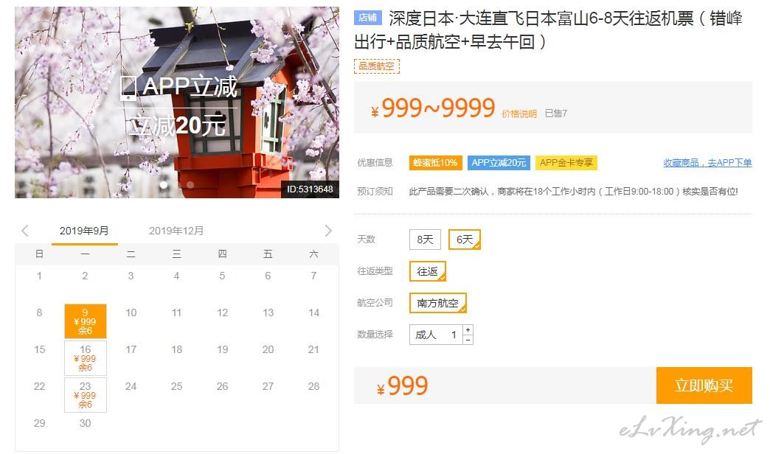
Task: Choose the 8天 duration option
Action: (x=426, y=240)
